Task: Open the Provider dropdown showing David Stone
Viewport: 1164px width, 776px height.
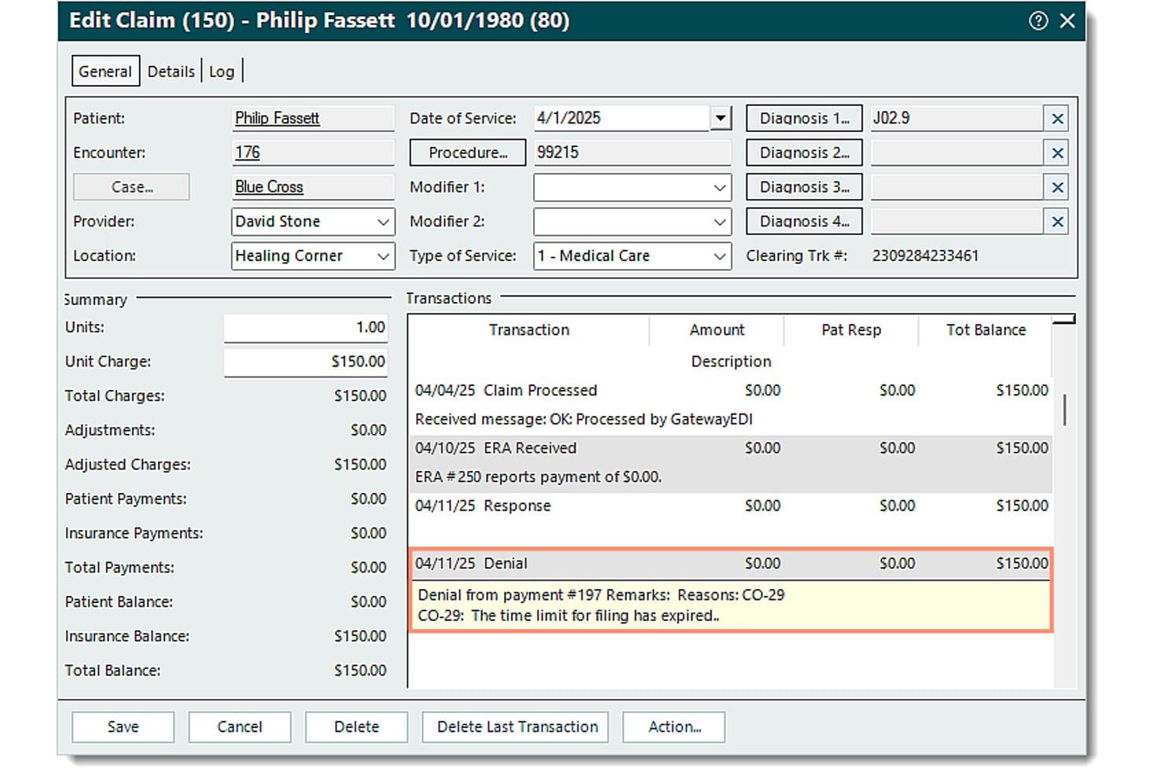Action: pos(383,222)
